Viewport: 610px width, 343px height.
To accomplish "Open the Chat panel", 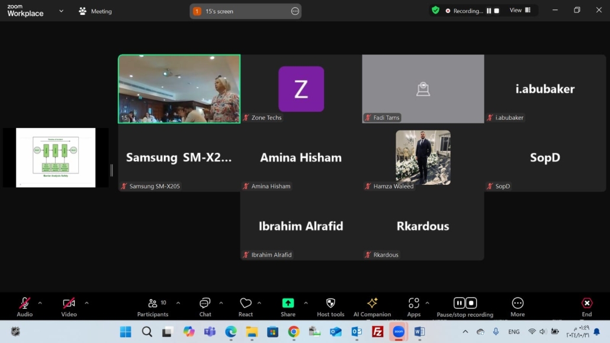I will coord(205,303).
